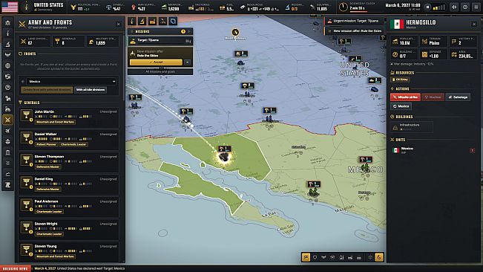Open John Martin general portrait icon

[27, 116]
